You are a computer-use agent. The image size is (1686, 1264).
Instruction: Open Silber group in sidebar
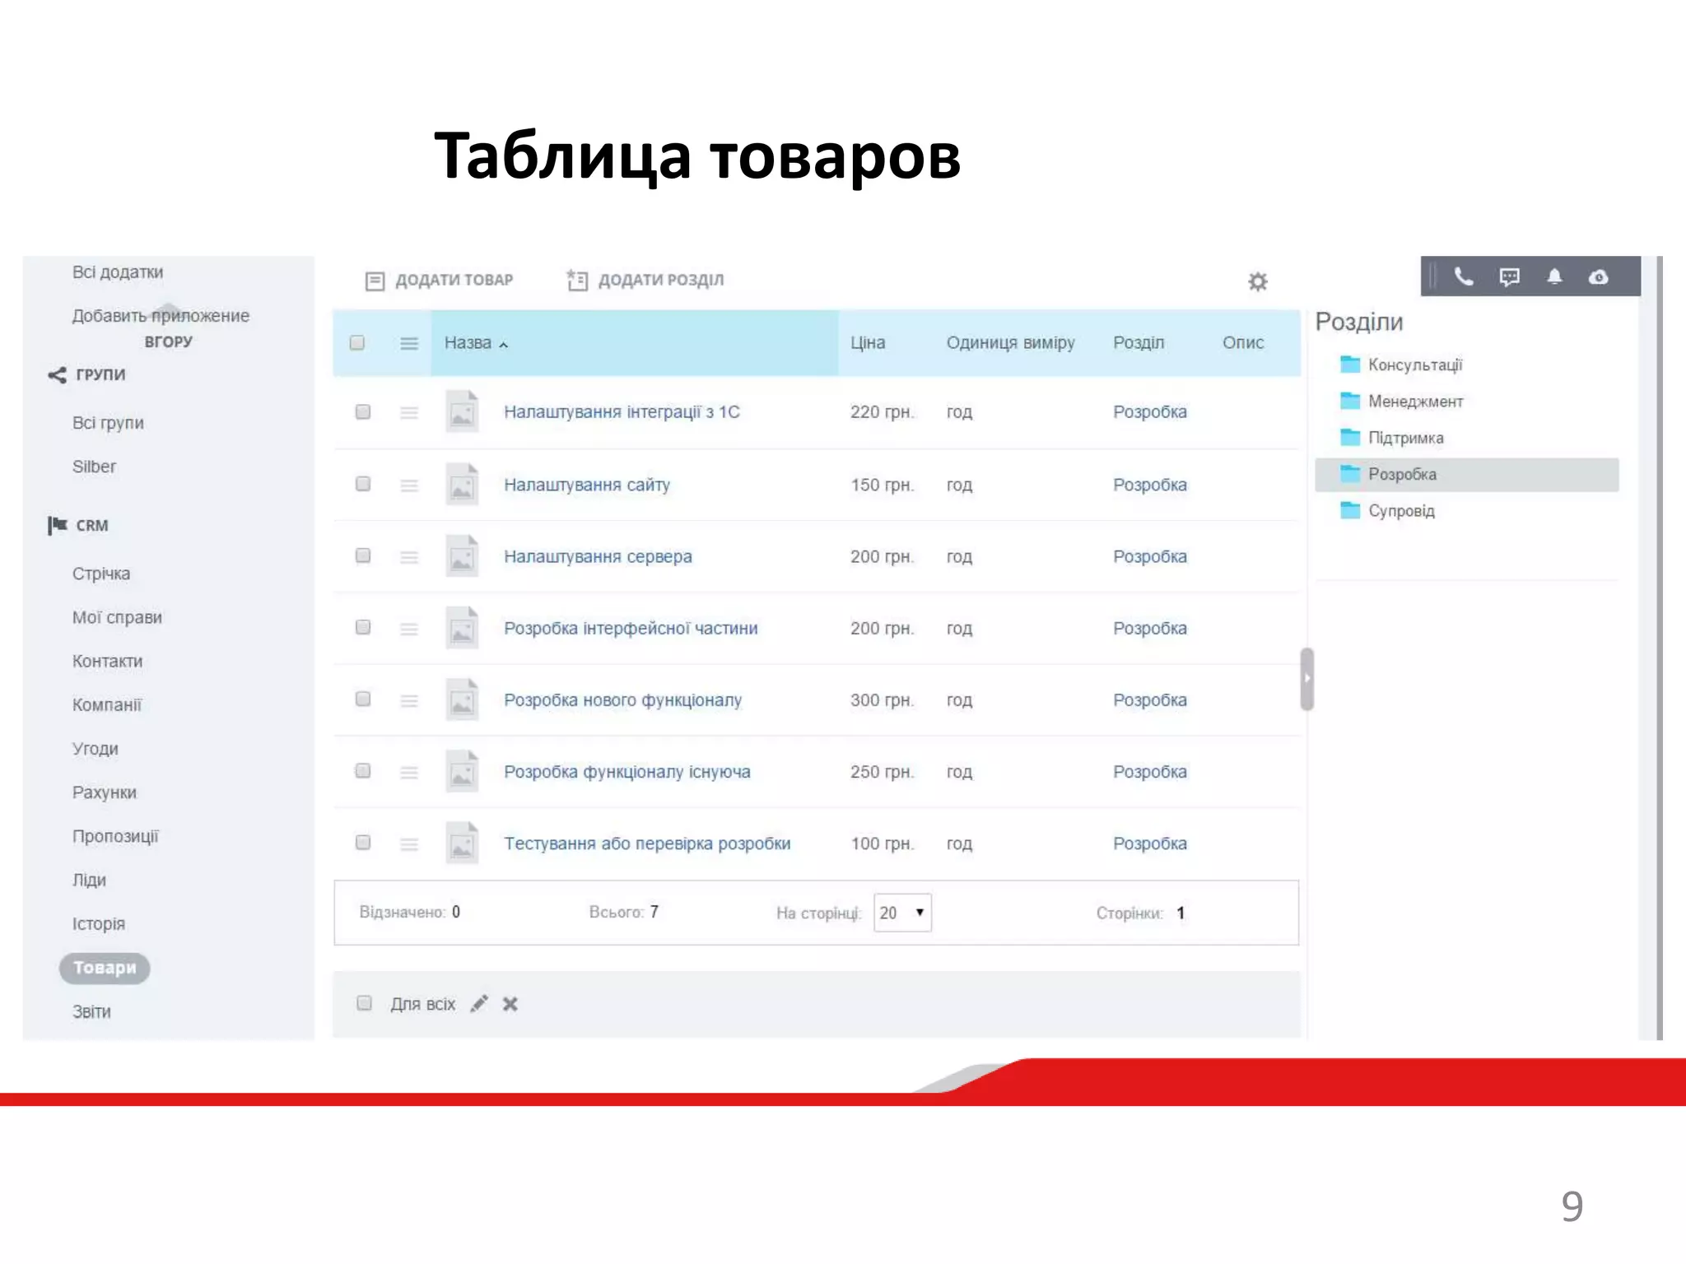[95, 467]
